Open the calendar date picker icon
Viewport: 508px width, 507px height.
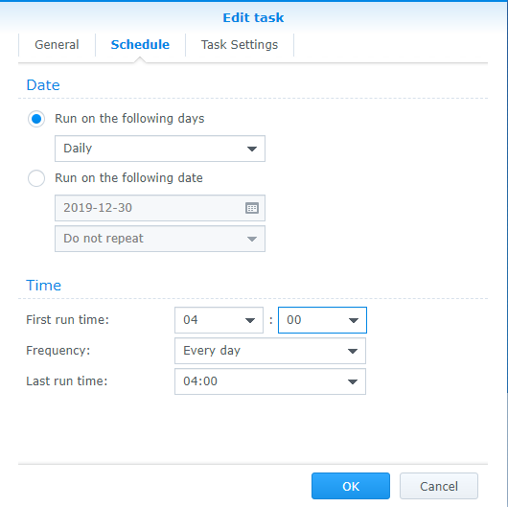(252, 208)
